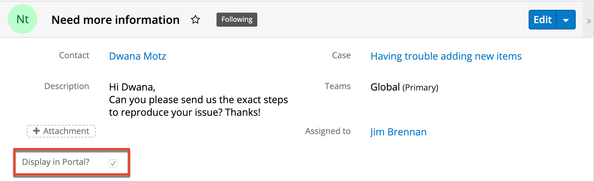Add a file with the Attachment button

61,131
